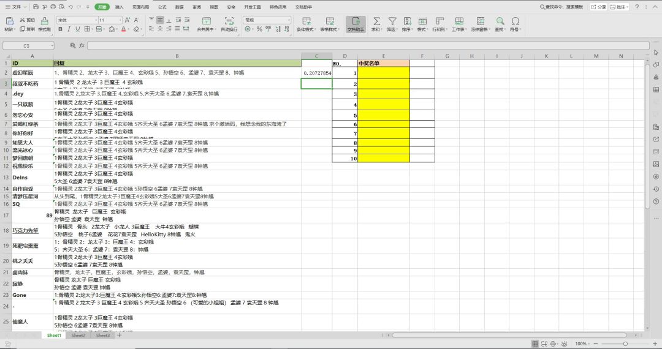Select the 格式刷 format painter brush

tap(44, 24)
